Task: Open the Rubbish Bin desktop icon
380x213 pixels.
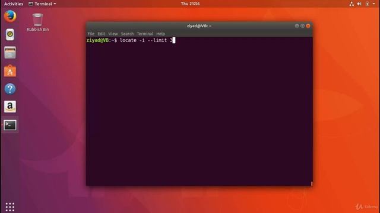Action: (37, 22)
